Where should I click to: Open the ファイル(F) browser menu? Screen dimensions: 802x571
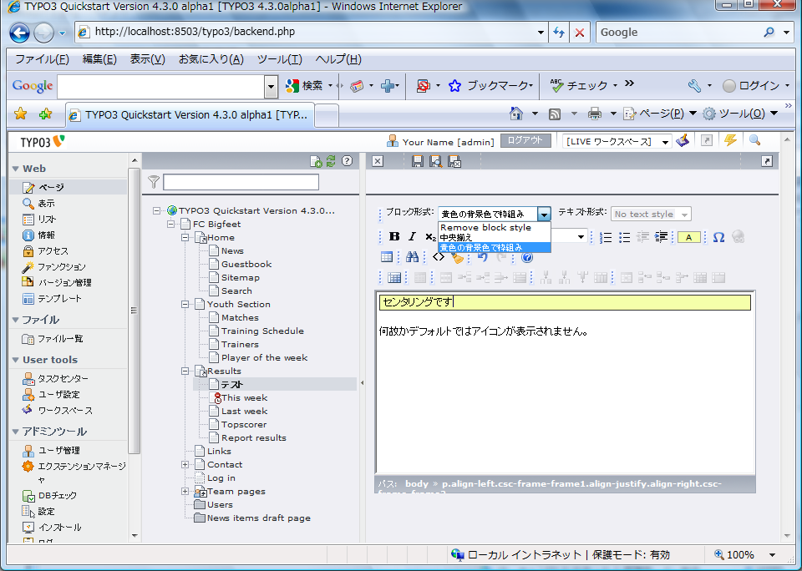tap(42, 59)
